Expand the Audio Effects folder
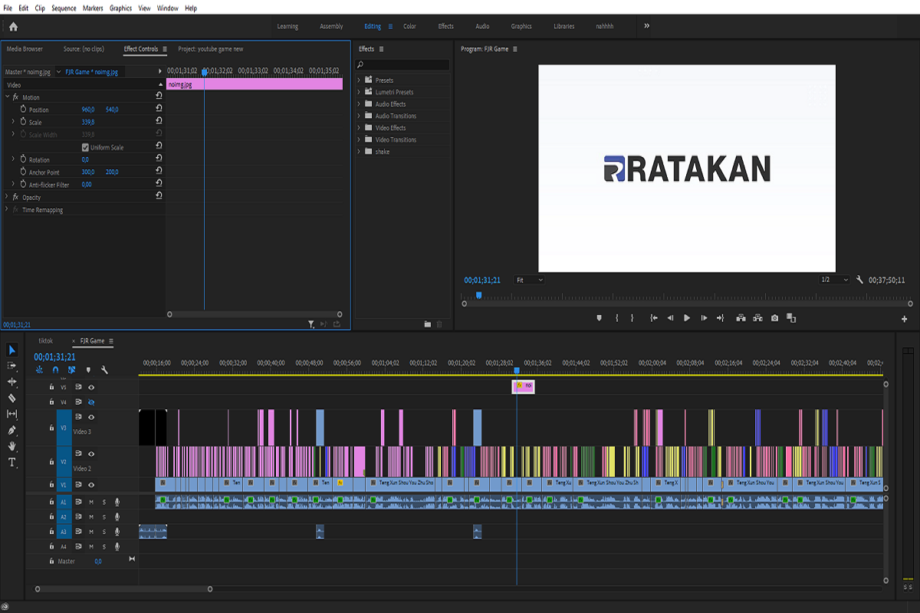920x613 pixels. pos(359,103)
